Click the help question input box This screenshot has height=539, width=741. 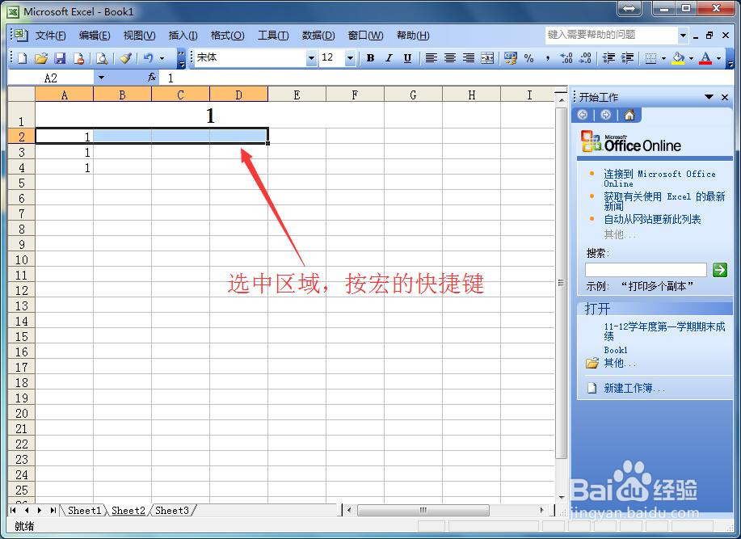612,35
